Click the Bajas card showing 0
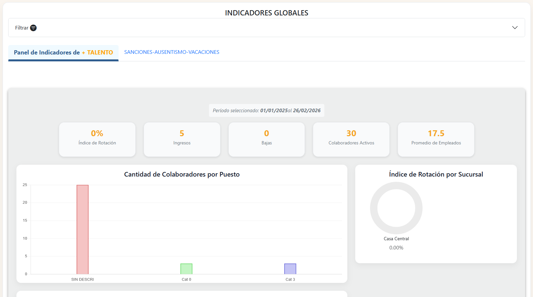Screen dimensions: 533x297 click(266, 139)
